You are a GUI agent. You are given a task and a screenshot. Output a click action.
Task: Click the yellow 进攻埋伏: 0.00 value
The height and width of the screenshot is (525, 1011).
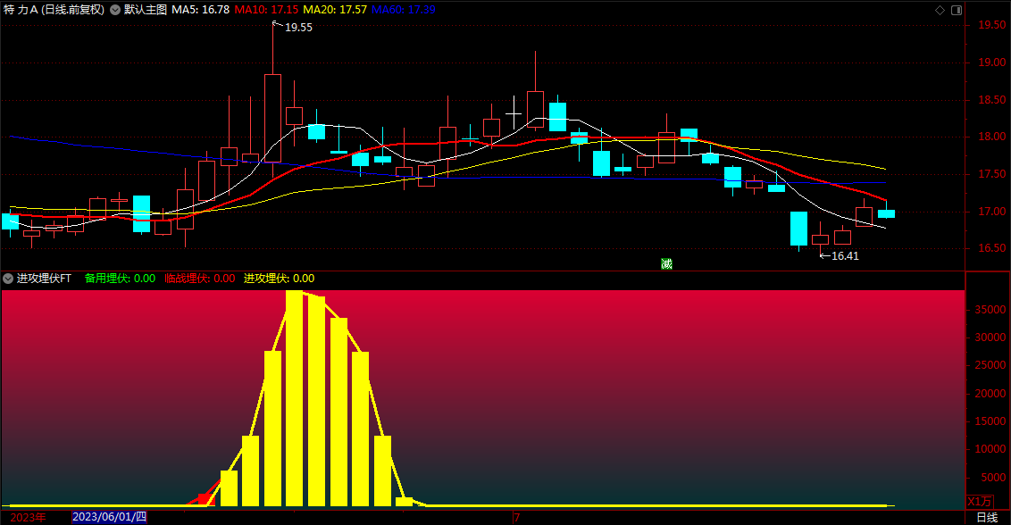click(x=280, y=279)
